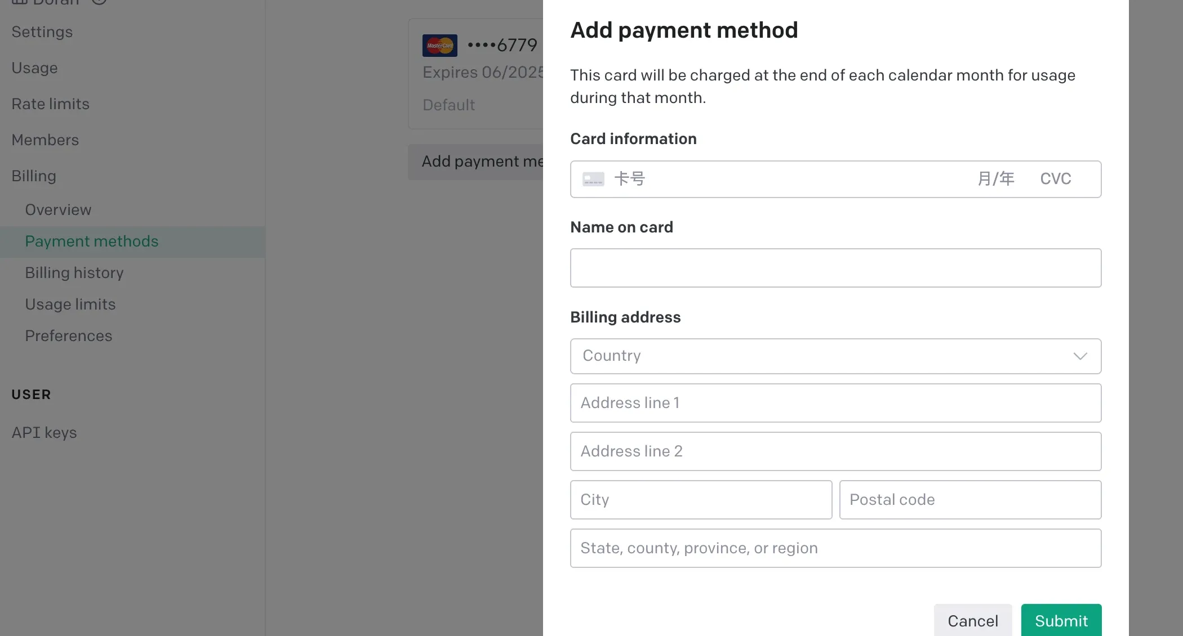Click the card expiry month/year field
1183x636 pixels.
(x=995, y=179)
